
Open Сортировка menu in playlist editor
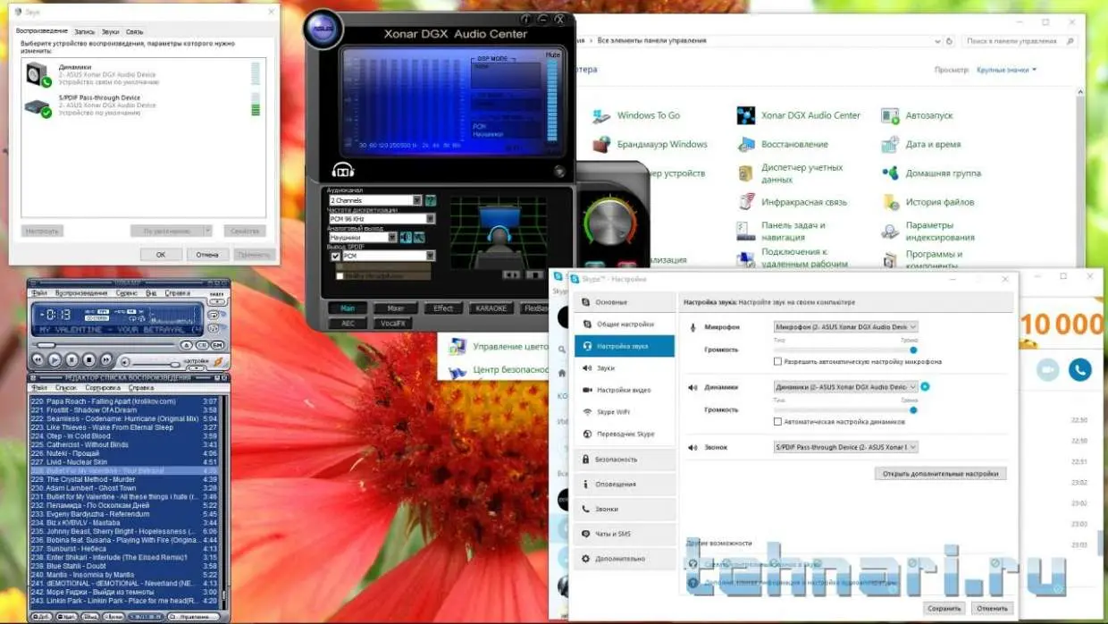pos(103,388)
